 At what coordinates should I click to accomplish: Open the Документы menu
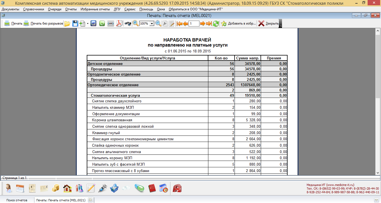[x=10, y=9]
